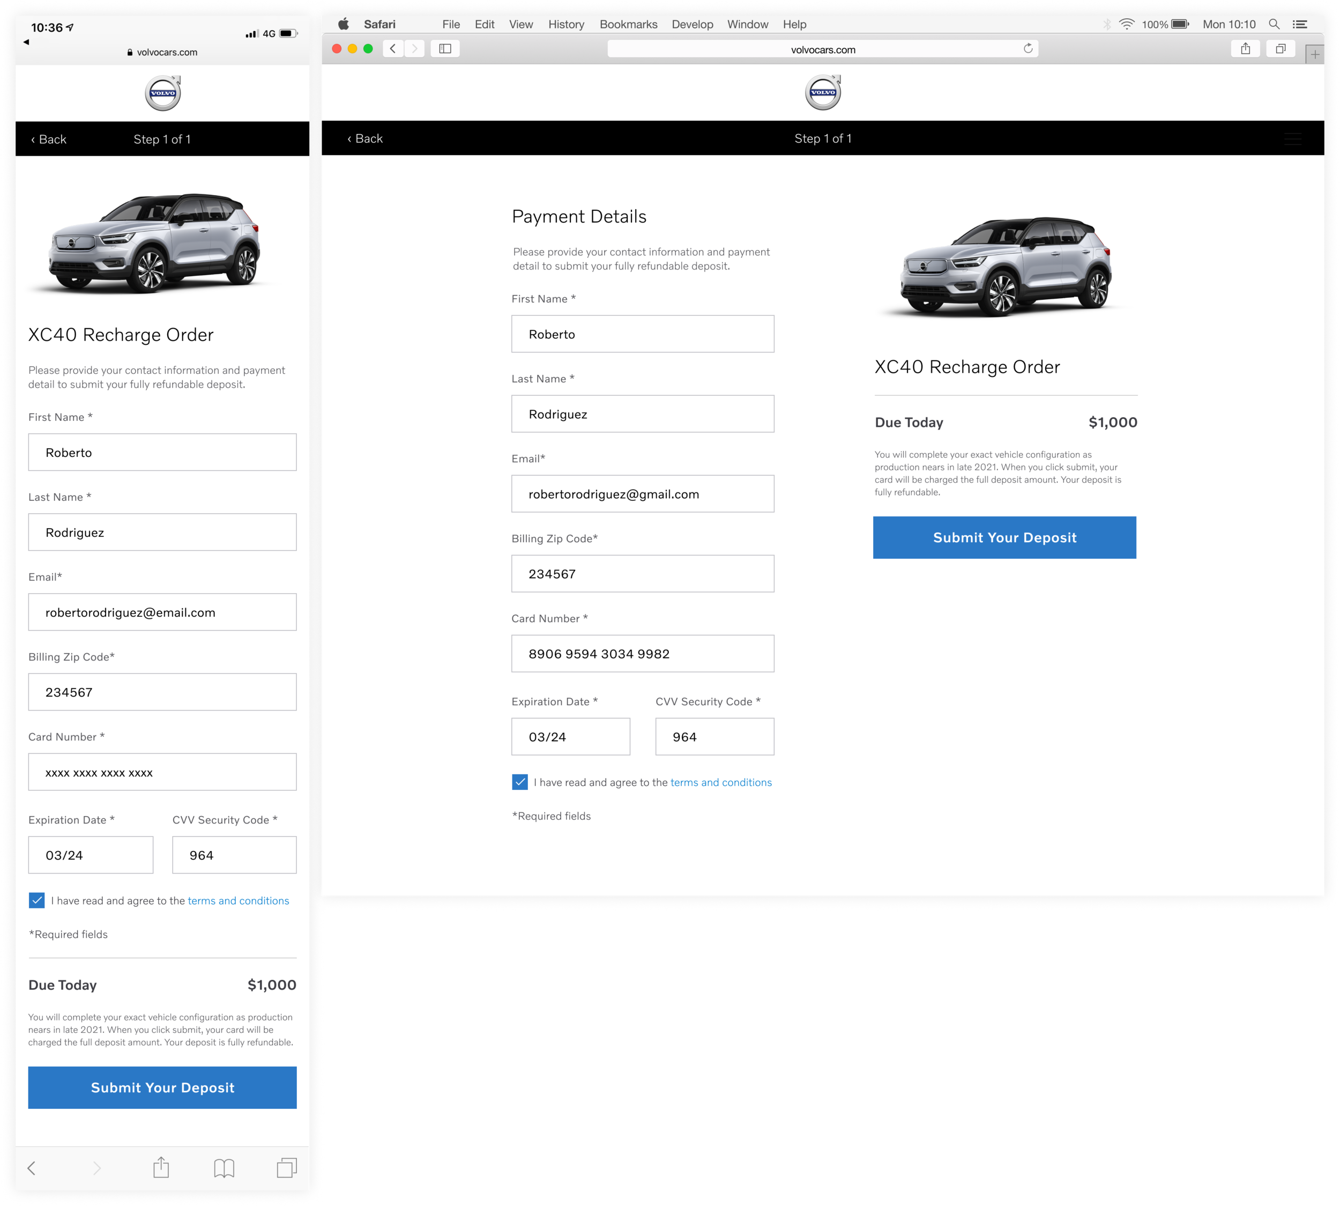
Task: Tap the mobile Safari forward chevron at the bottom
Action: click(96, 1167)
